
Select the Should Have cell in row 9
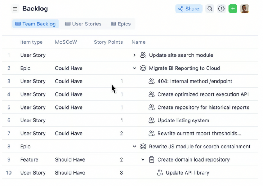70,159
